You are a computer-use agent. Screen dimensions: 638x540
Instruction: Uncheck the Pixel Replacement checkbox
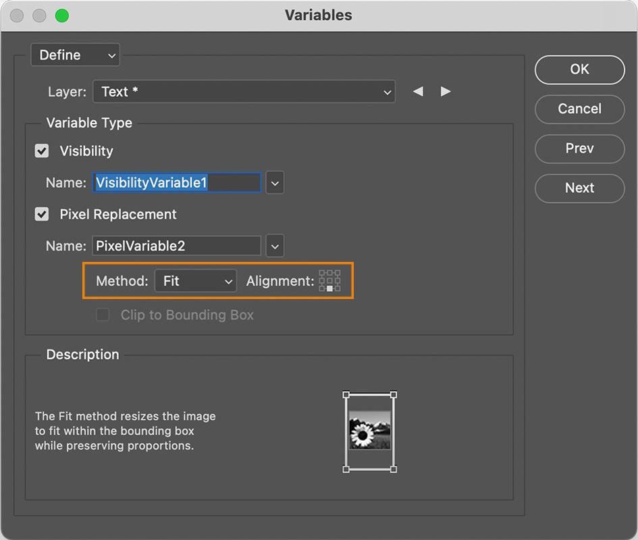click(x=41, y=215)
